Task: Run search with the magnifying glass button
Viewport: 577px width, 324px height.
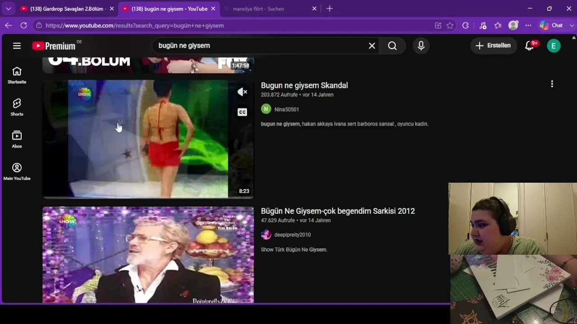Action: [392, 45]
